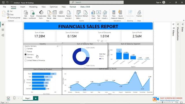This screenshot has width=185, height=104.
Task: Switch to the Insert tab
Action: pyautogui.click(x=23, y=7)
